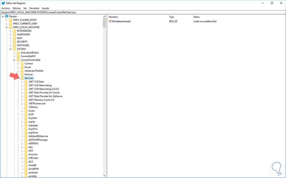Click the registry path address bar
This screenshot has height=178, width=286.
coord(143,12)
